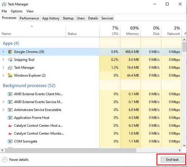
Task: Click the Antimalware Service Executable icon
Action: coord(10,110)
